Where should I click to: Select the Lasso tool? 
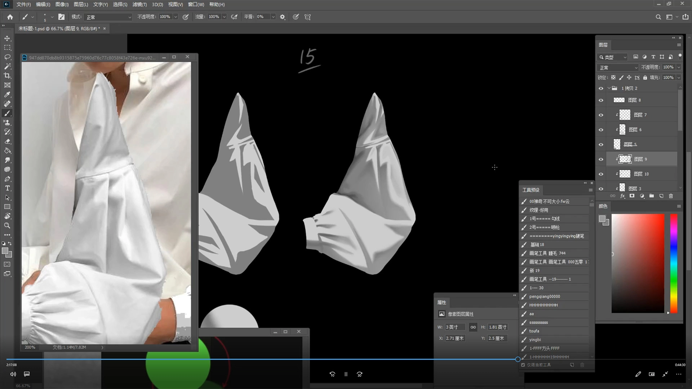tap(7, 57)
